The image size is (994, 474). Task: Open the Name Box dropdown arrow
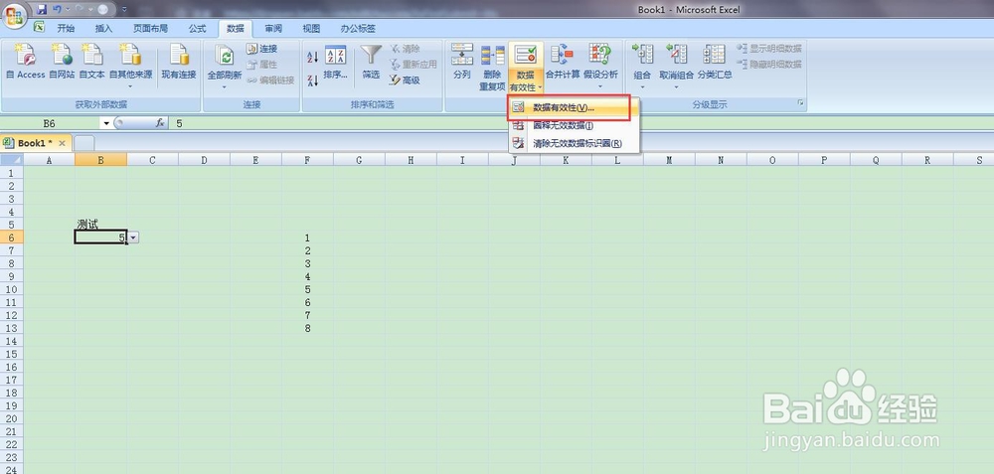pos(106,123)
